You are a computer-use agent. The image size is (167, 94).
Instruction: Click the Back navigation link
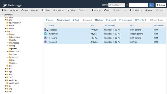coord(76,20)
